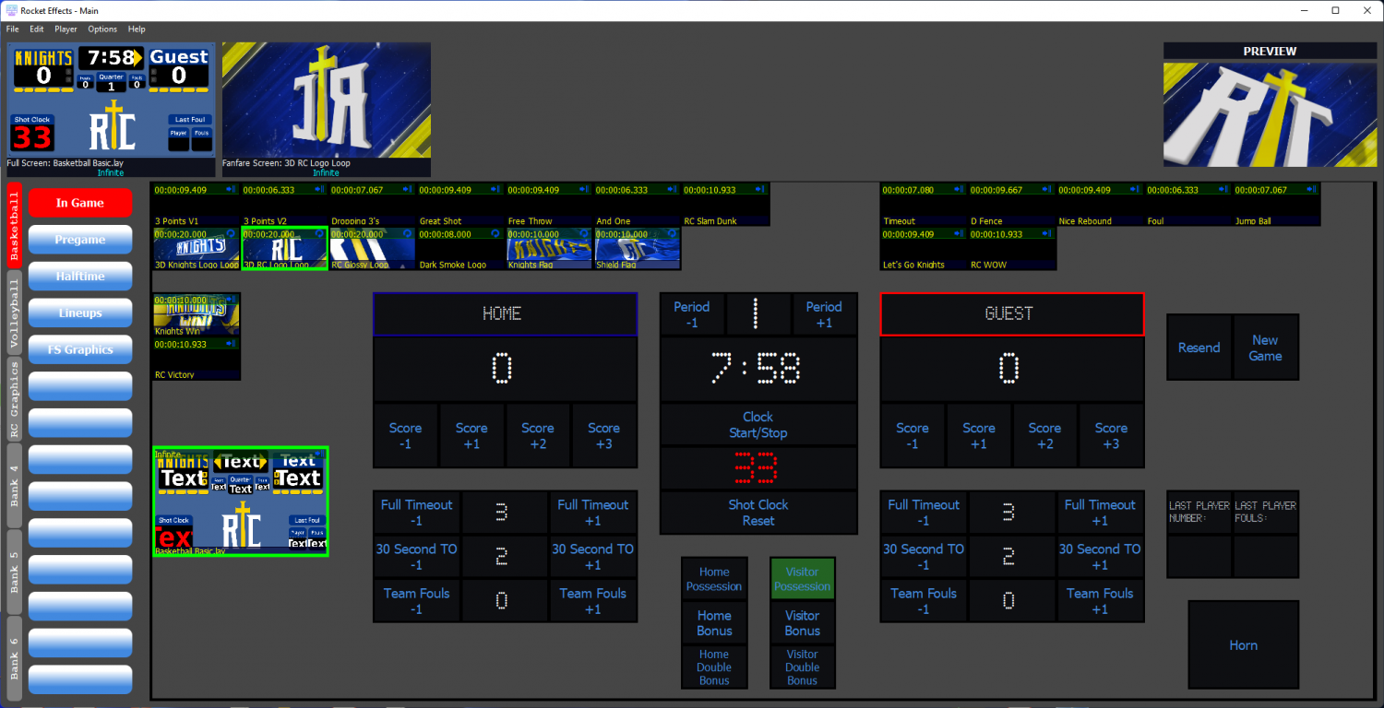Play the "RC Slam Dunk" clip arrow icon
Screen dimensions: 1384x708
pos(758,188)
